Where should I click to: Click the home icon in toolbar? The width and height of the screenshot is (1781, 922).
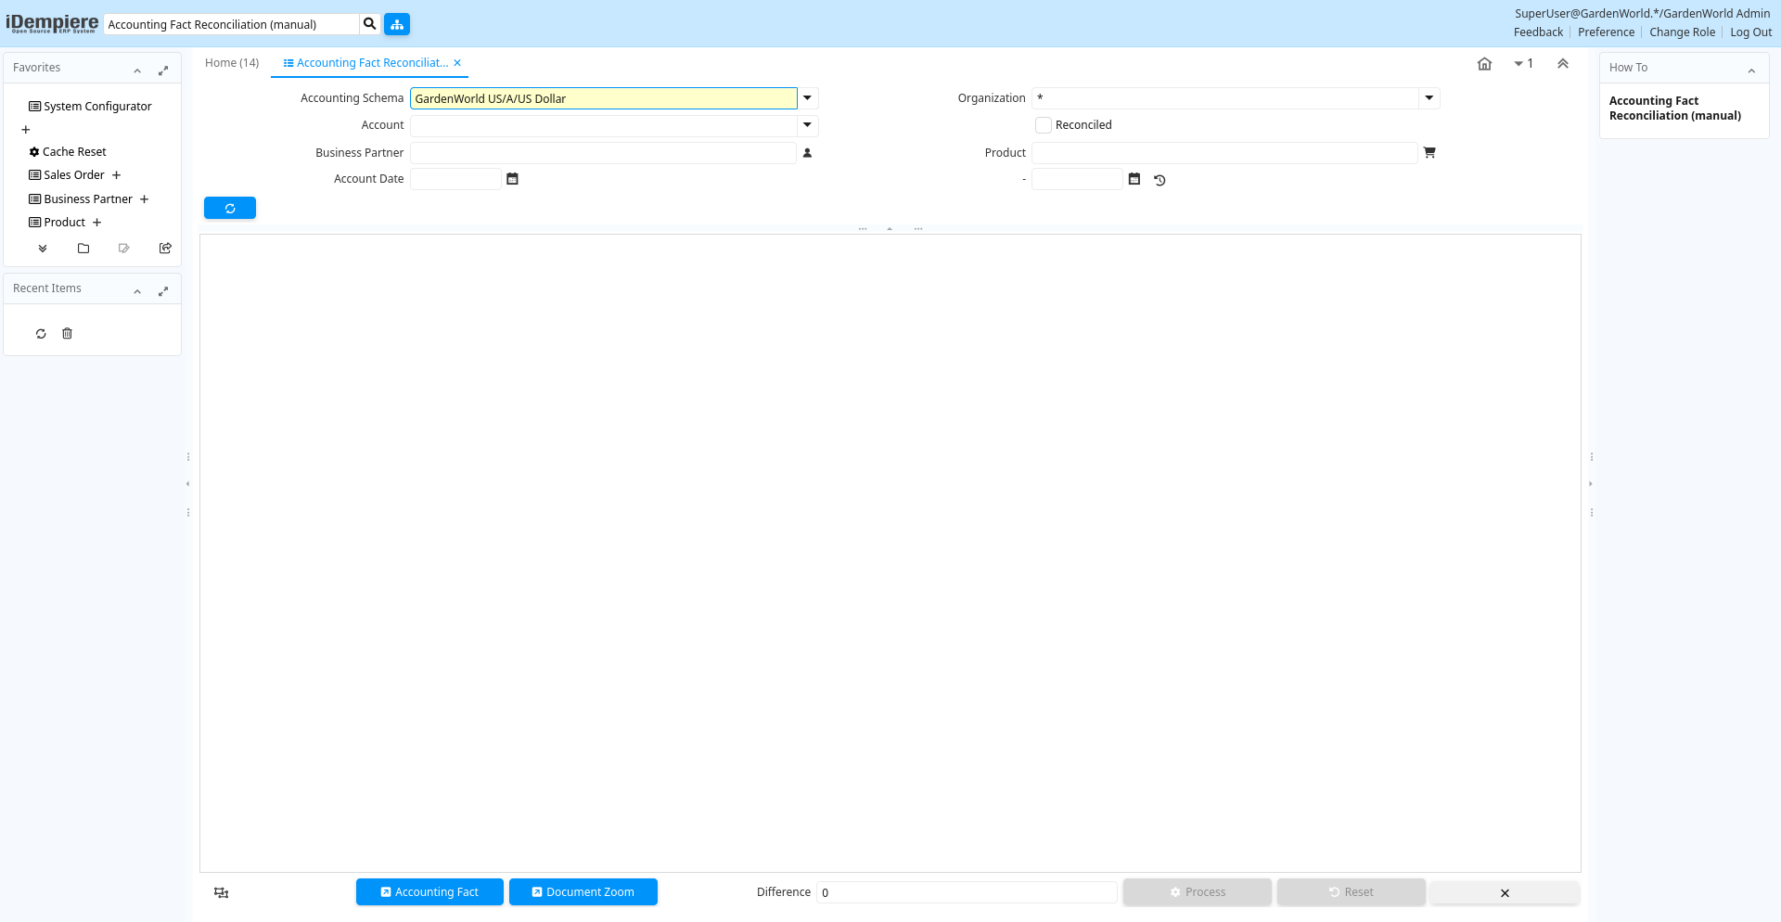[x=1484, y=64]
